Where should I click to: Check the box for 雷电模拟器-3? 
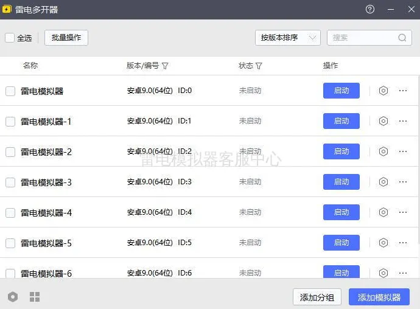[10, 182]
